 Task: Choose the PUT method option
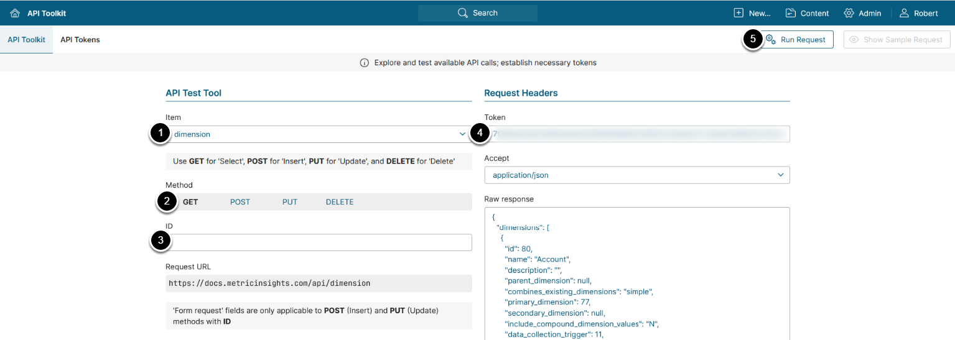290,202
